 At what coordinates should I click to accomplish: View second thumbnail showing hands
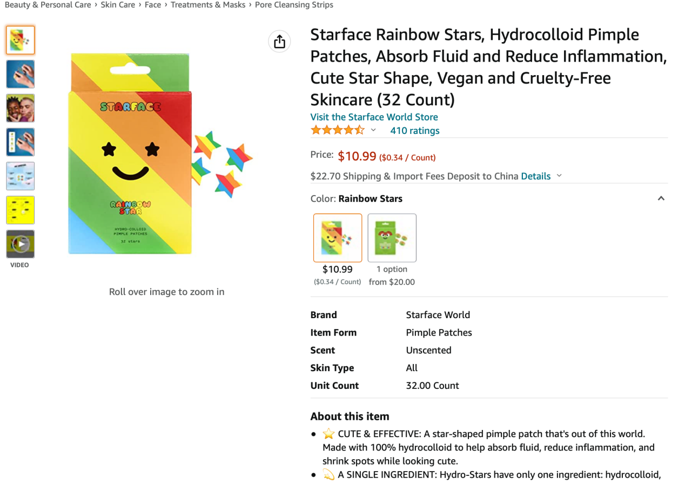tap(21, 74)
